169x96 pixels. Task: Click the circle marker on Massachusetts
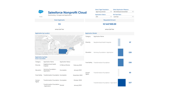(x=73, y=48)
